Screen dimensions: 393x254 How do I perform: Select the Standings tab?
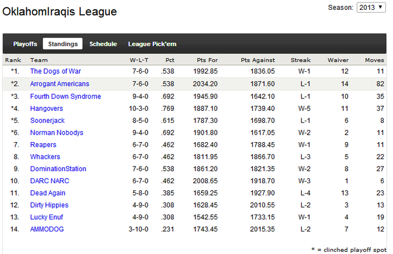pos(63,43)
